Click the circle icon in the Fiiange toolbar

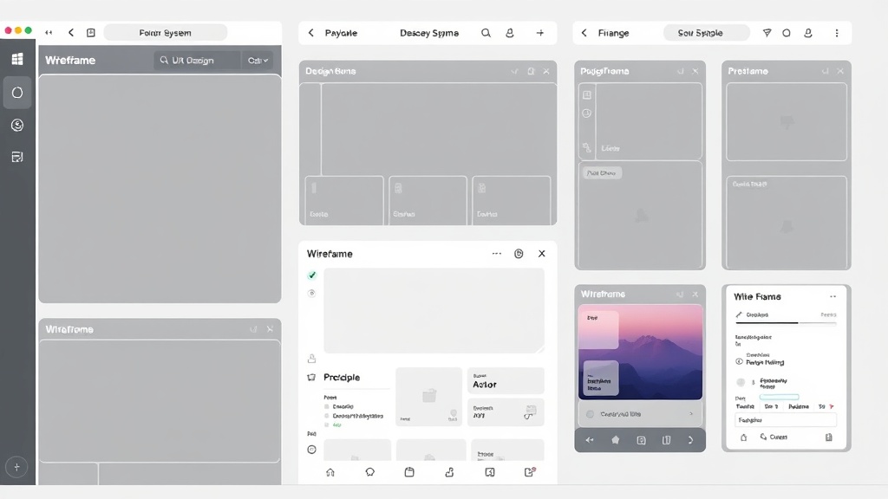pyautogui.click(x=787, y=33)
